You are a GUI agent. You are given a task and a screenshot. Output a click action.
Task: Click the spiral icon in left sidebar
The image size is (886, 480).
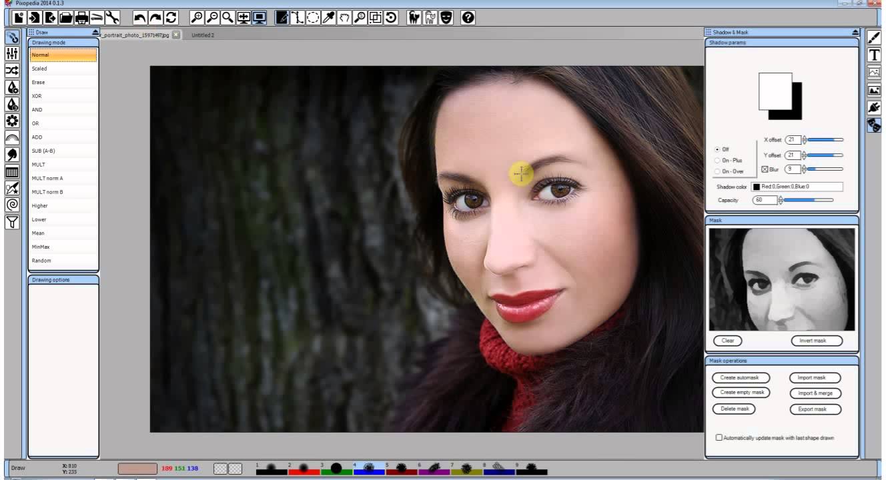coord(12,205)
